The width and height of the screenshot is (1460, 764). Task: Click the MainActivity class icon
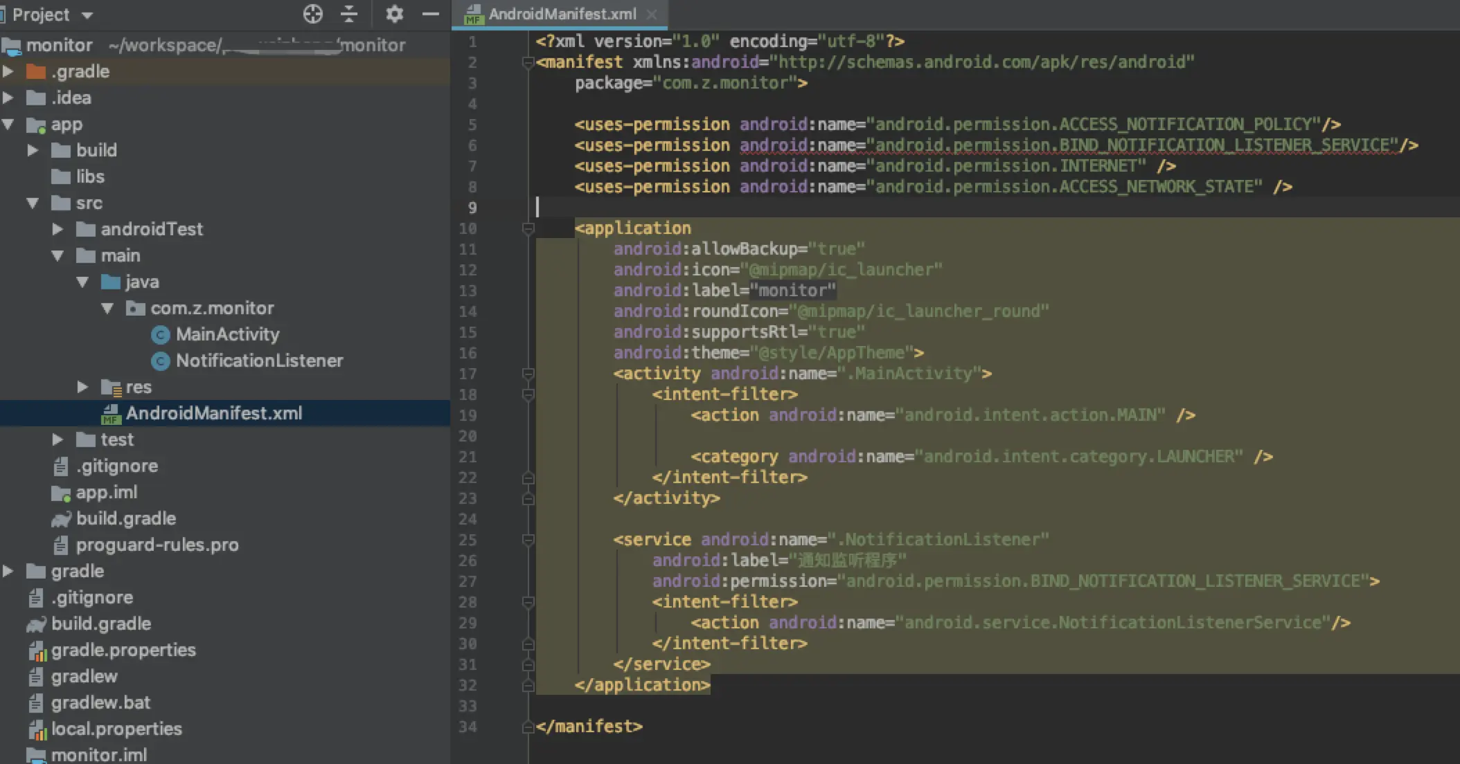click(160, 335)
